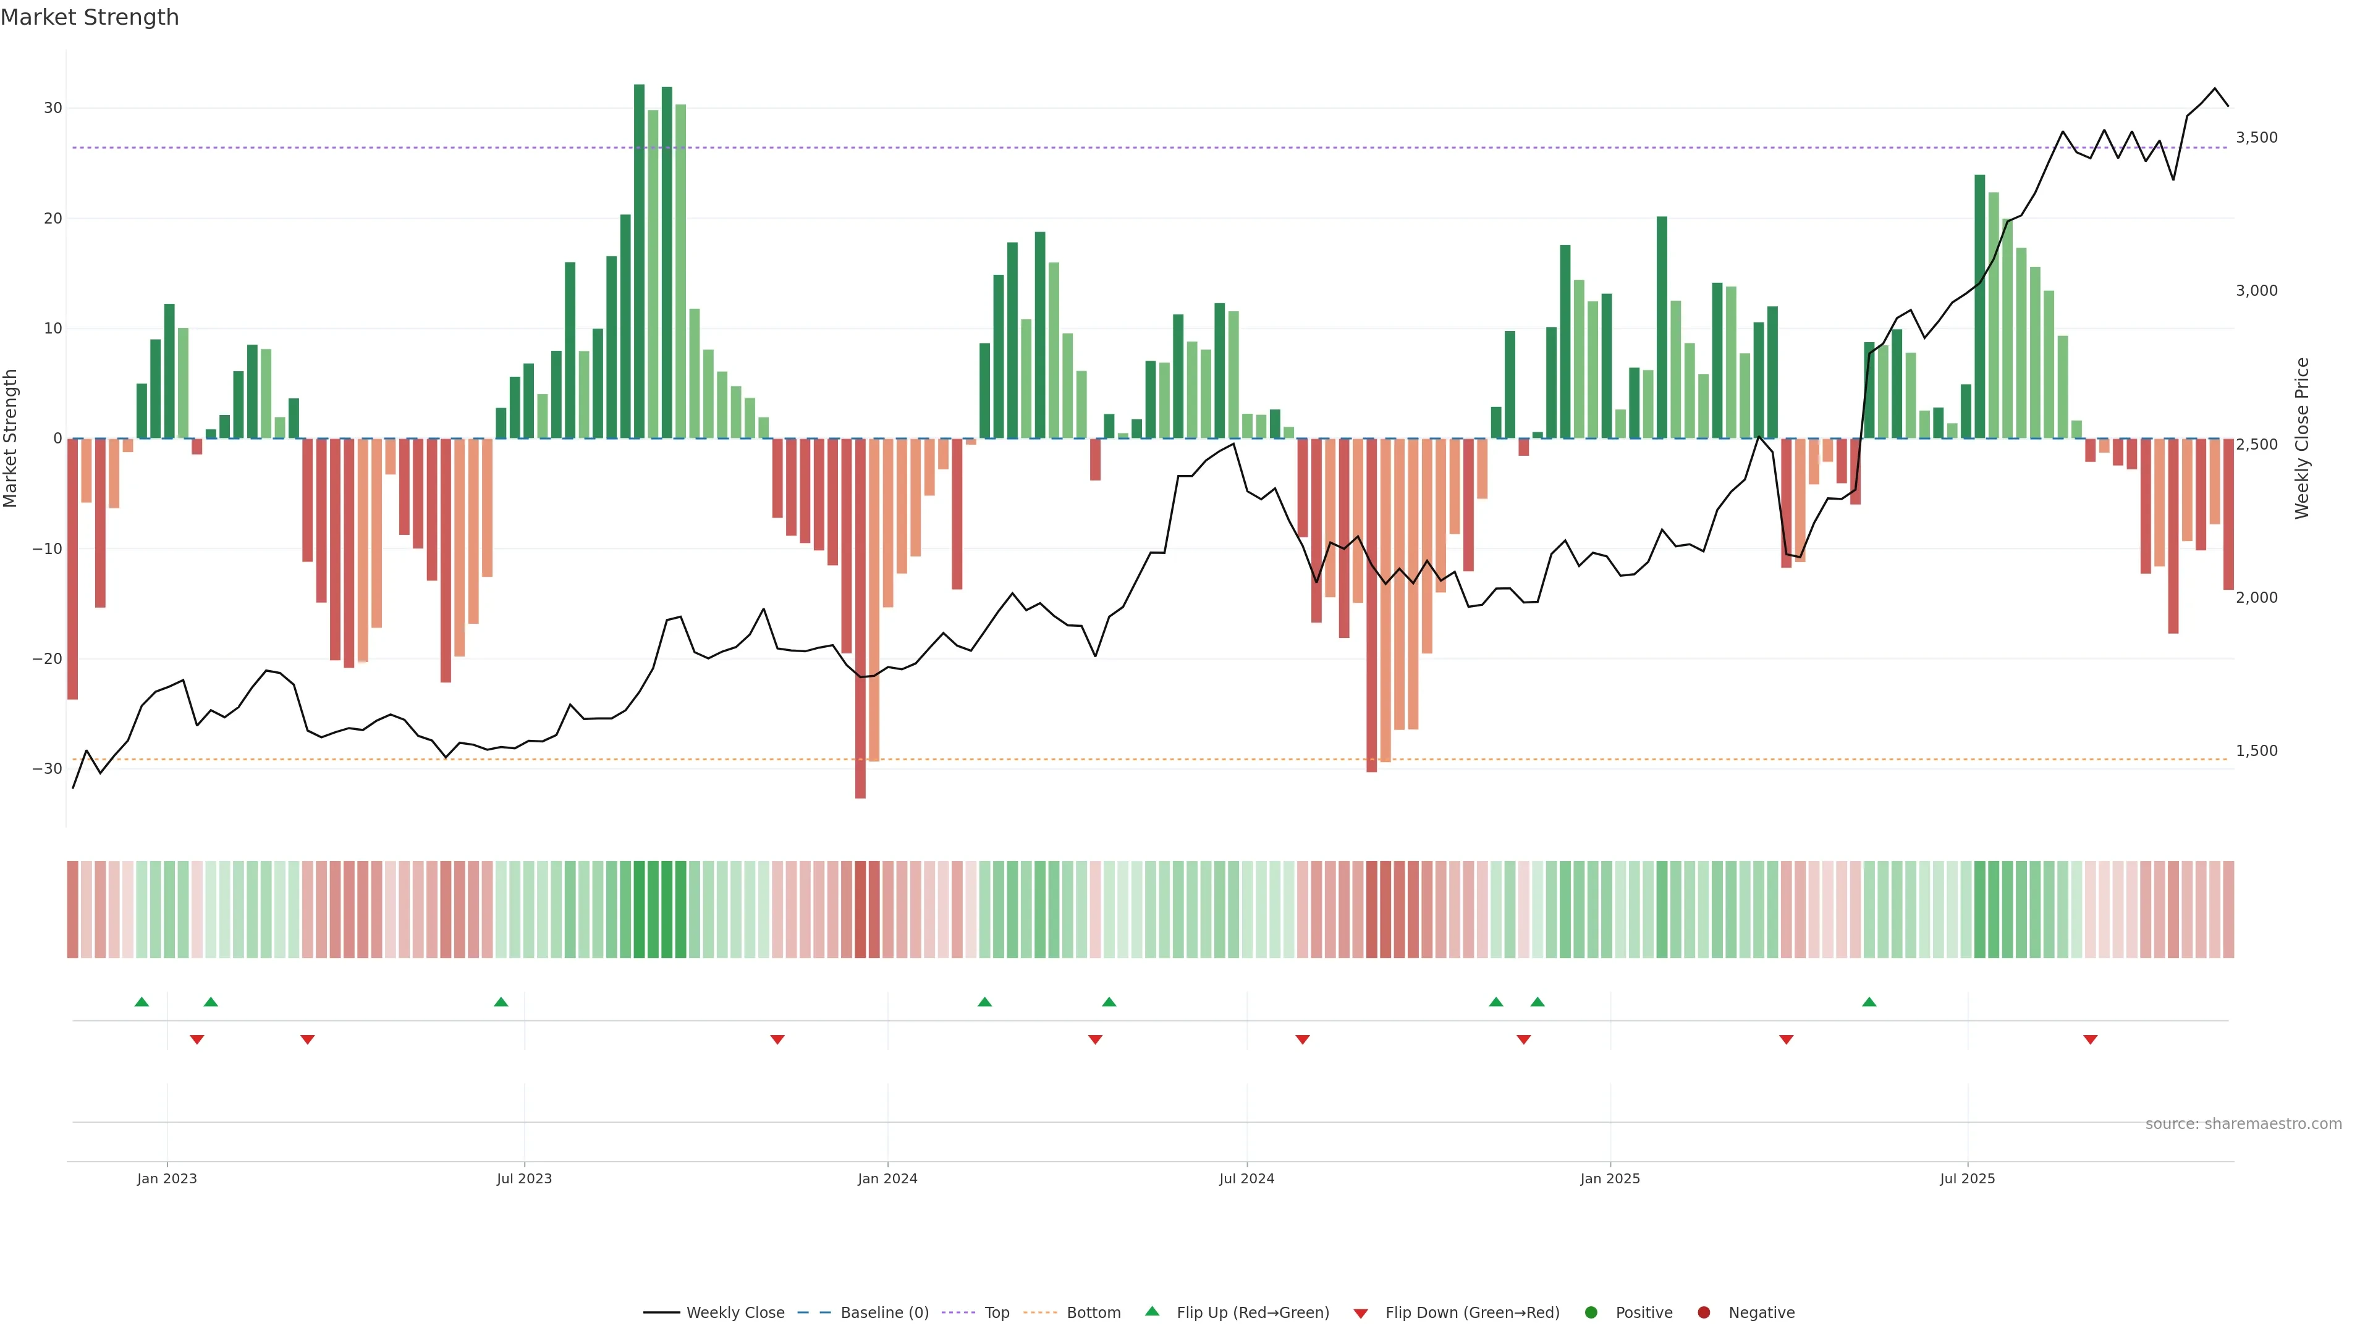Click the Positive green circle legend icon
The height and width of the screenshot is (1334, 2373).
[1591, 1312]
